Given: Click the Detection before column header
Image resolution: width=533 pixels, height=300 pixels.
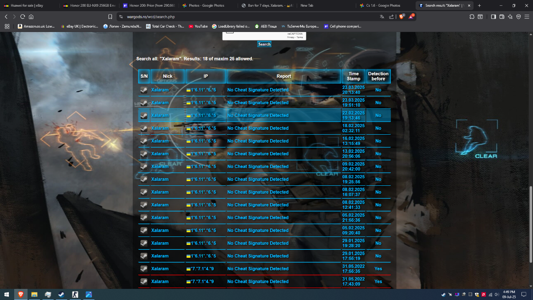Looking at the screenshot, I should [378, 76].
